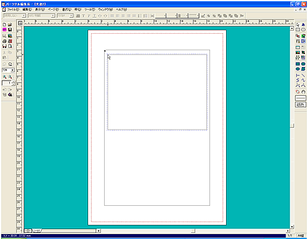Click the zoom in magnifier icon

coord(4,77)
